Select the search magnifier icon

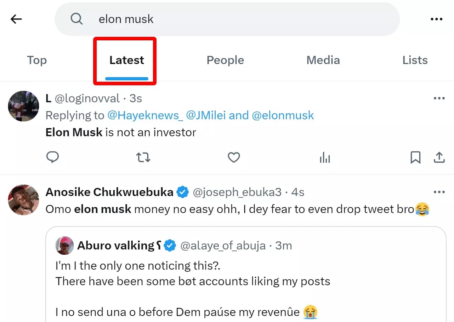(x=76, y=19)
